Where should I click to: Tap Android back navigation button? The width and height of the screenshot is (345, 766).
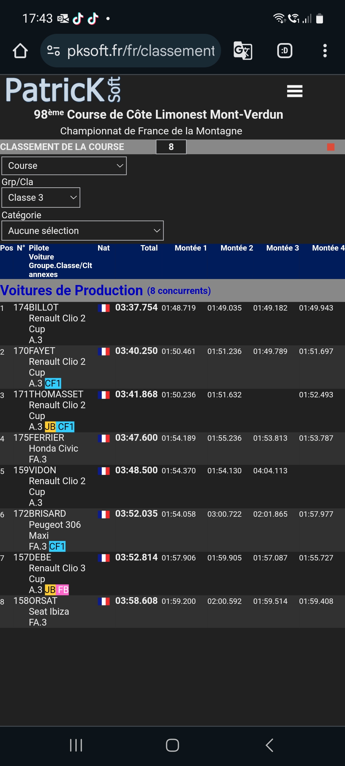[269, 745]
